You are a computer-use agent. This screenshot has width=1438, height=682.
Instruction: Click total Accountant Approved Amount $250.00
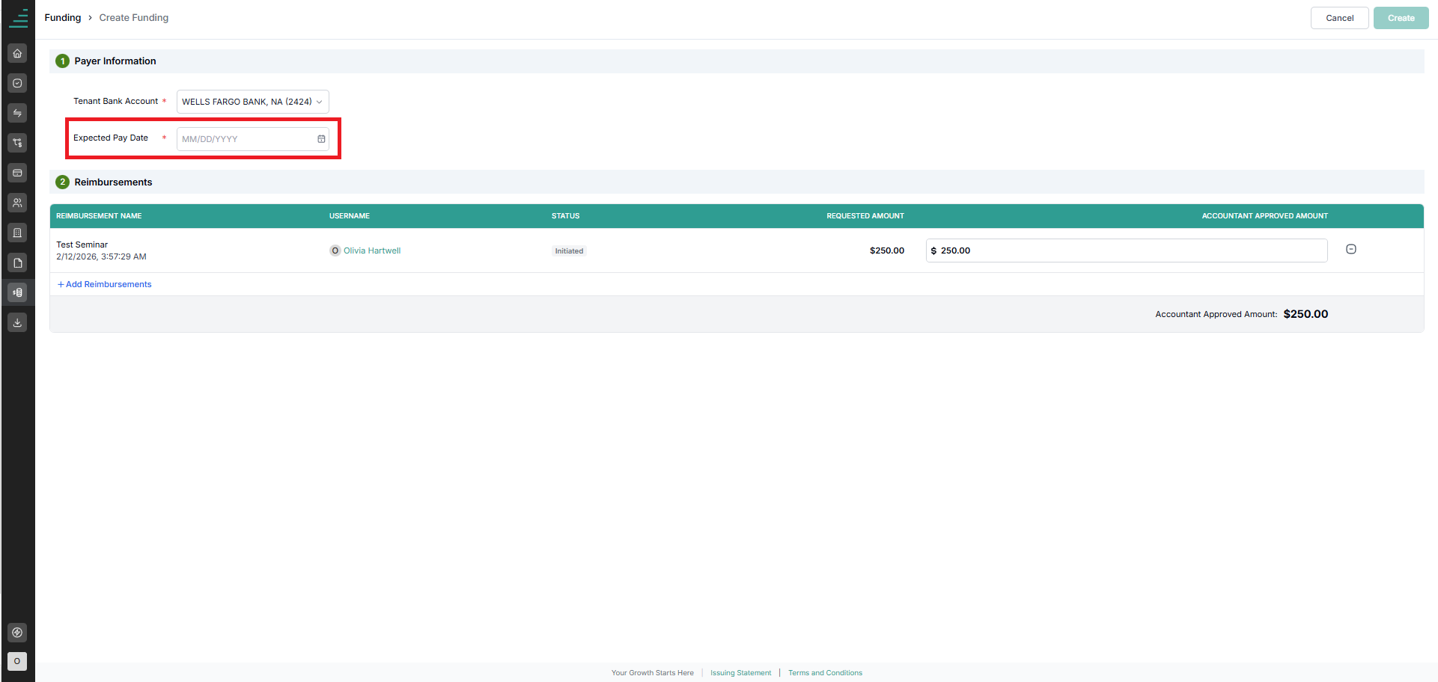point(1306,314)
